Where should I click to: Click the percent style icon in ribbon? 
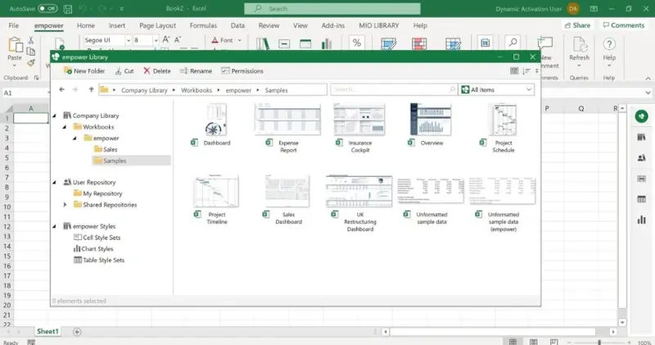click(356, 43)
